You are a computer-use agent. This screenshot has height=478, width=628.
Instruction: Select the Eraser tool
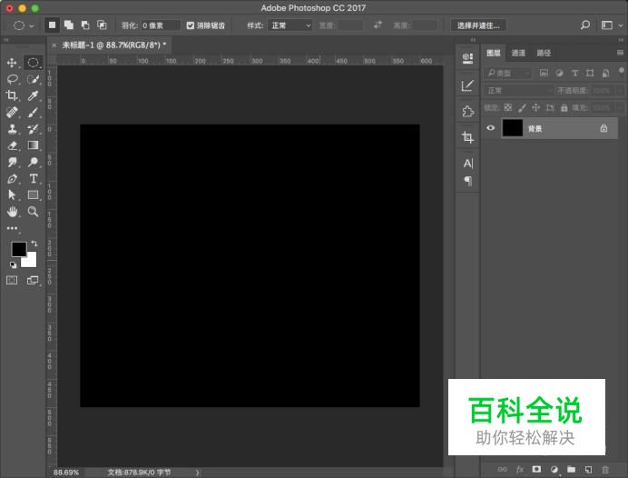tap(13, 144)
